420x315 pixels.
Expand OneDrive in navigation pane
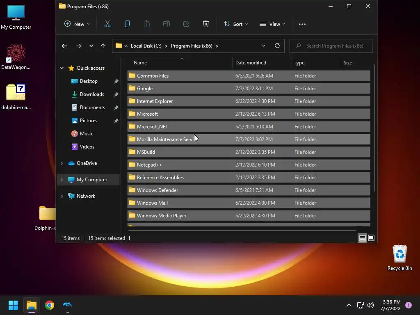coord(62,163)
